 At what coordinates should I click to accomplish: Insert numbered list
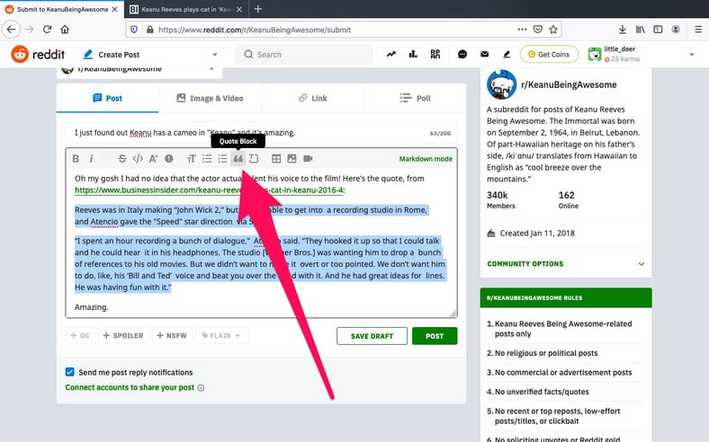(x=222, y=158)
